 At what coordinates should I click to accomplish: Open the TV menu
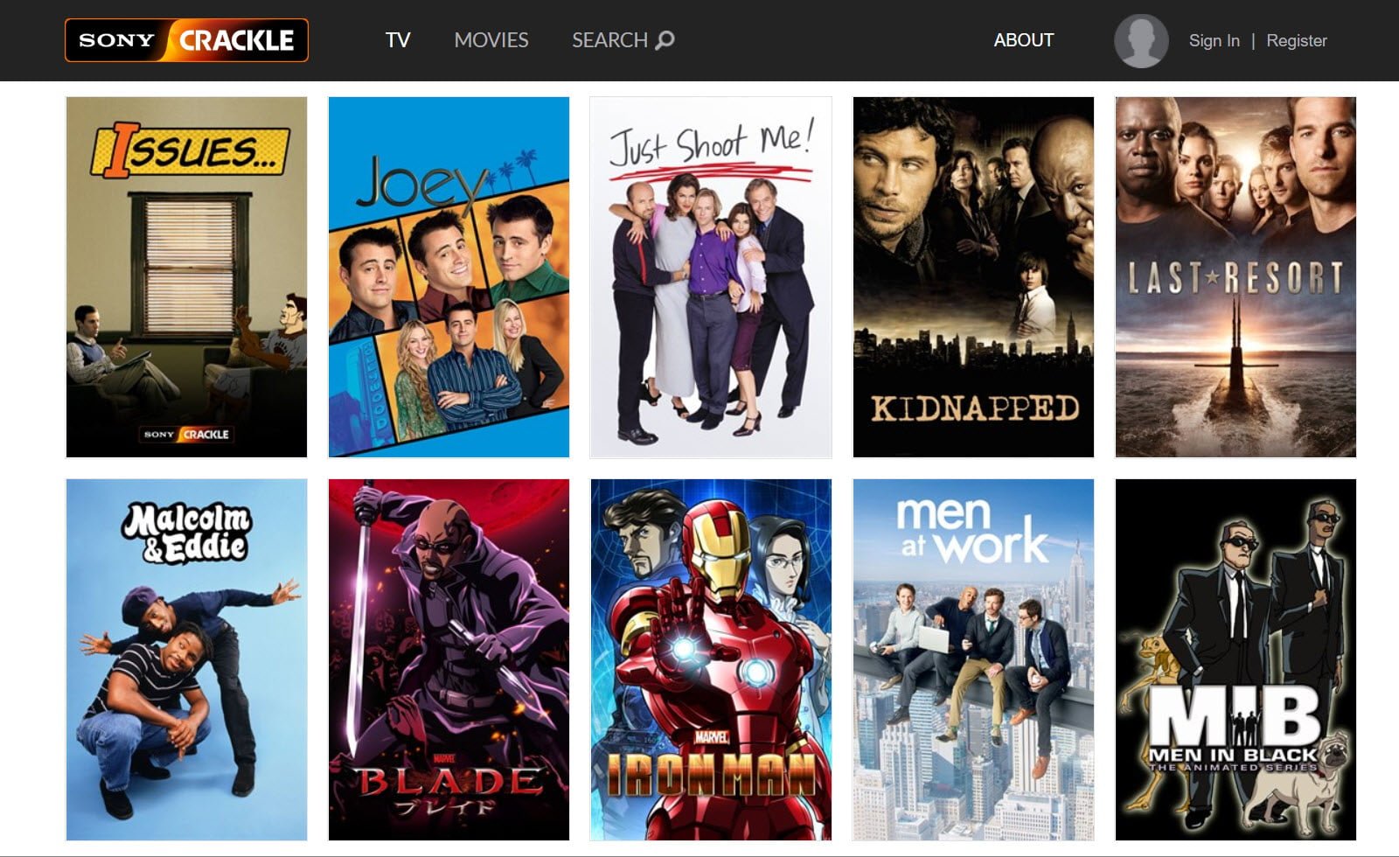[398, 40]
